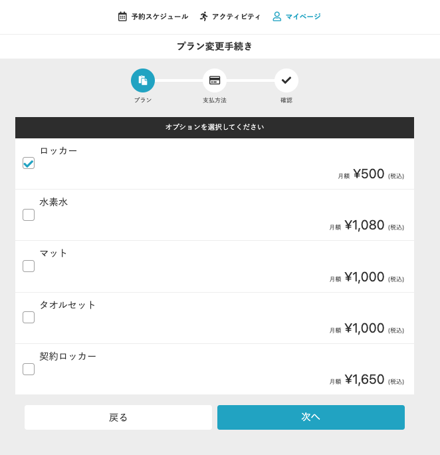The image size is (440, 455).
Task: Open the マイページ navigation tab
Action: click(303, 17)
